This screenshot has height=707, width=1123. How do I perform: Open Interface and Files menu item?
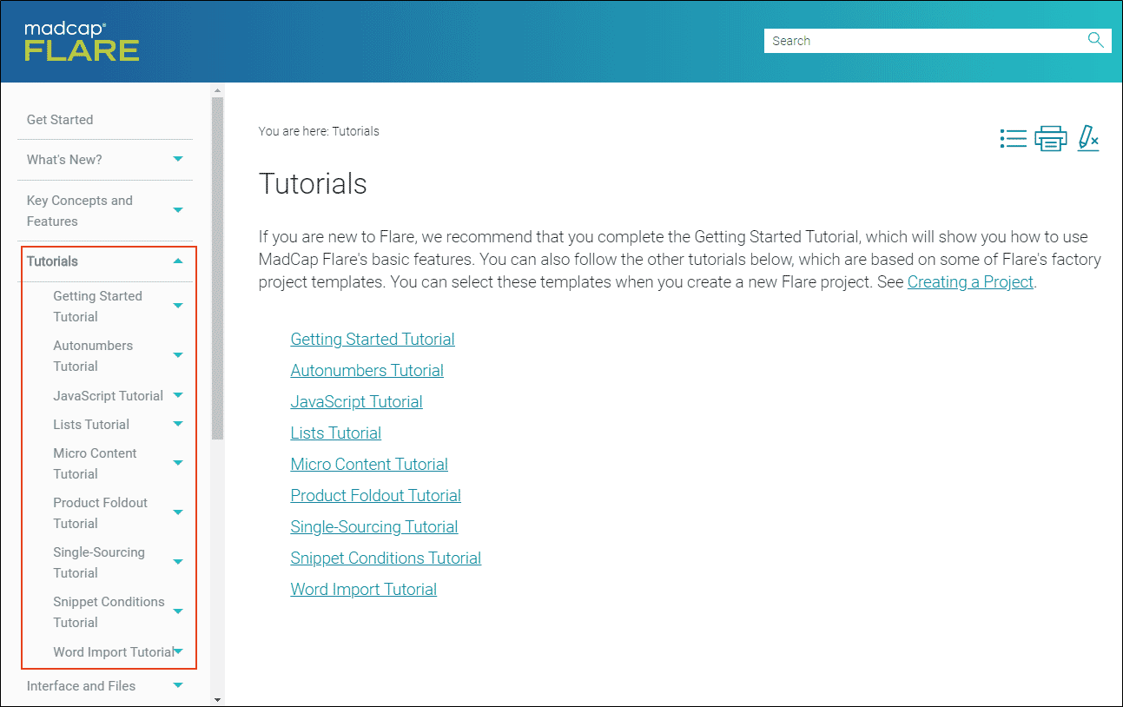tap(81, 686)
